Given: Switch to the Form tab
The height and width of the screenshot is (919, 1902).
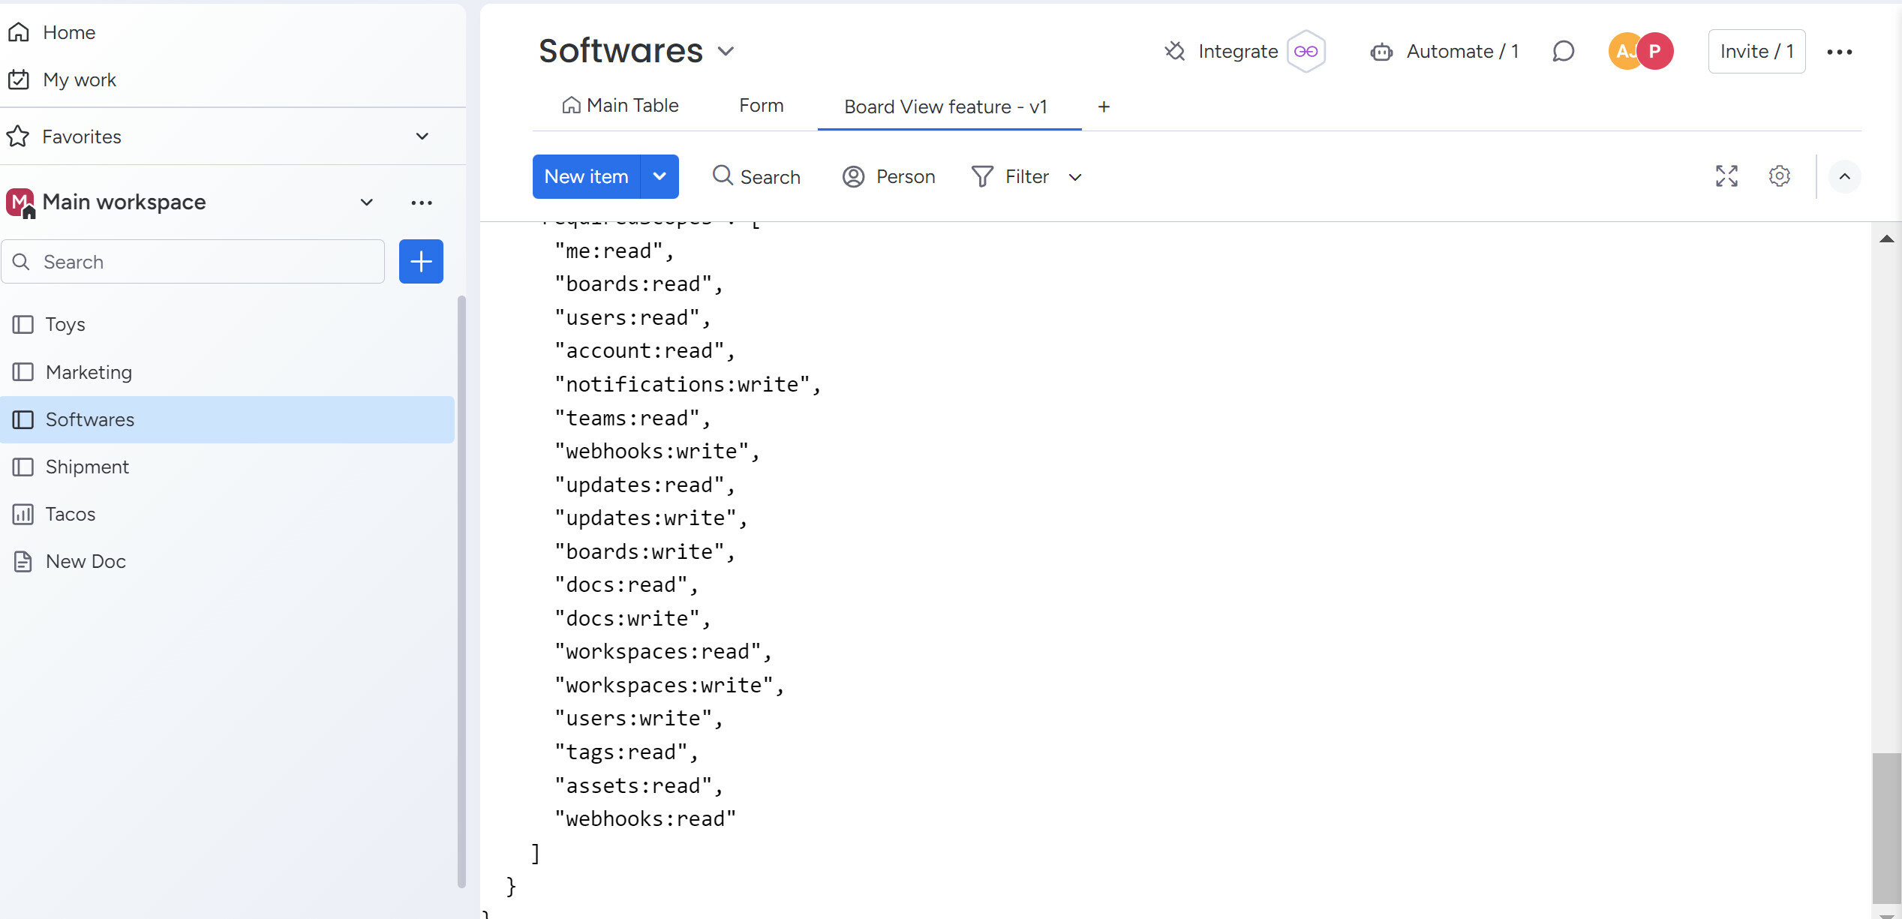Looking at the screenshot, I should 761,106.
